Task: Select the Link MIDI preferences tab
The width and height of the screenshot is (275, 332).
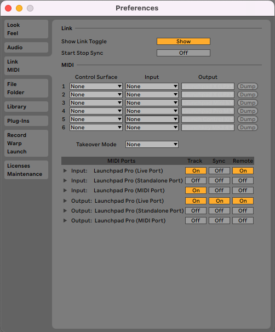Action: point(26,66)
